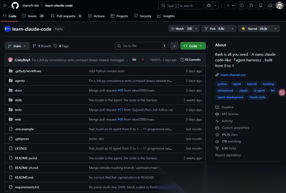Click the star icon beside 44.3k stars
The width and height of the screenshot is (286, 193).
click(x=217, y=135)
